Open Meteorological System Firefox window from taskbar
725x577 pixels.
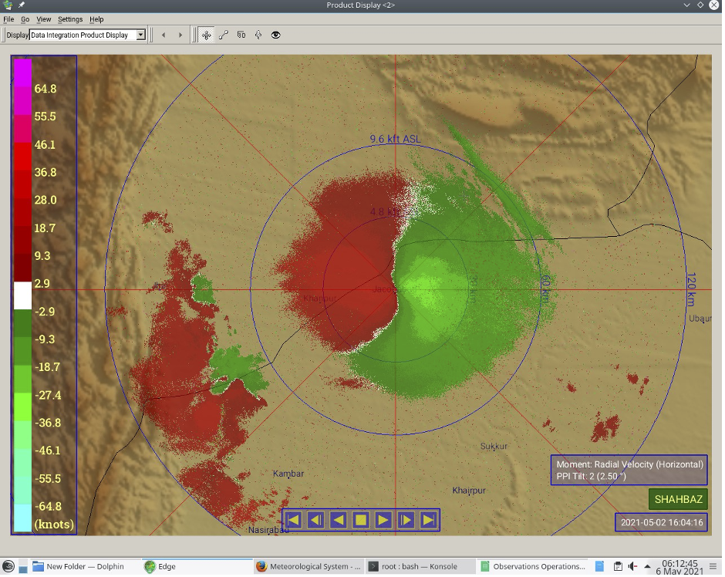pyautogui.click(x=309, y=566)
